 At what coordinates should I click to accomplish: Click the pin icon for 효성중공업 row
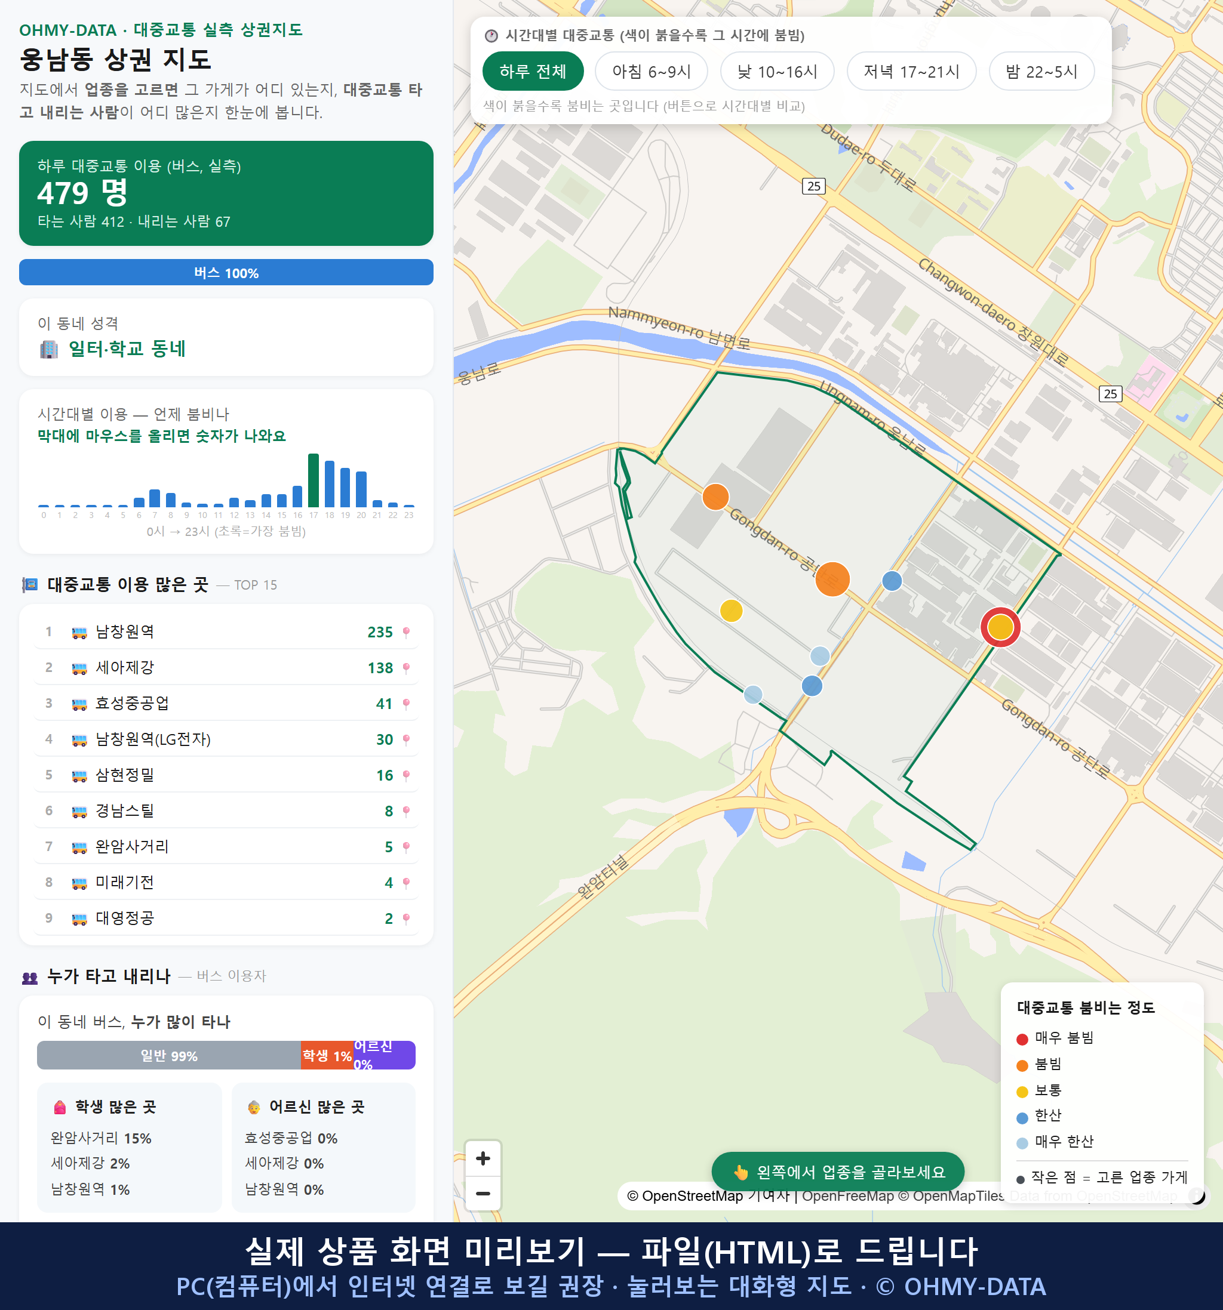click(x=406, y=704)
